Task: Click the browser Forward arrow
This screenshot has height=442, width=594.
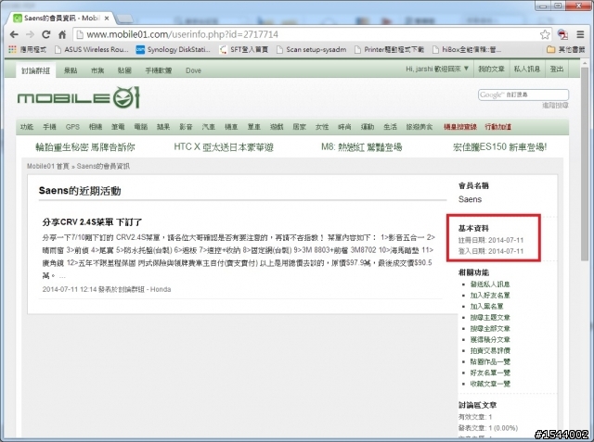Action: click(30, 35)
